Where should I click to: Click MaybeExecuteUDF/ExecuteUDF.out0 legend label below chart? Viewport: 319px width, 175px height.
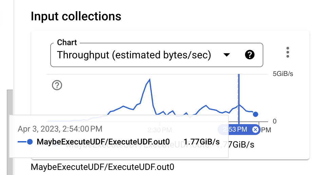[102, 167]
